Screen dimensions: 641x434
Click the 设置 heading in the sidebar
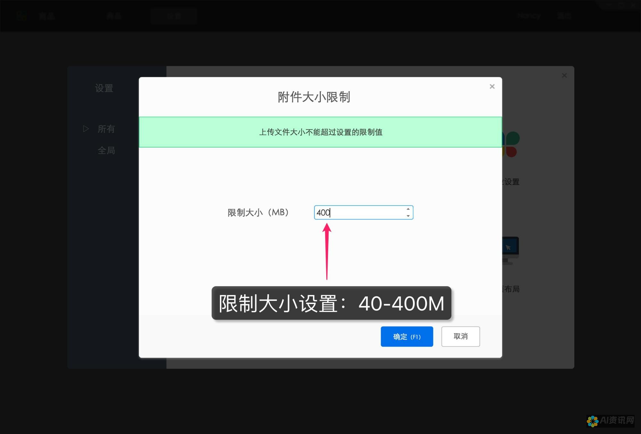[104, 88]
